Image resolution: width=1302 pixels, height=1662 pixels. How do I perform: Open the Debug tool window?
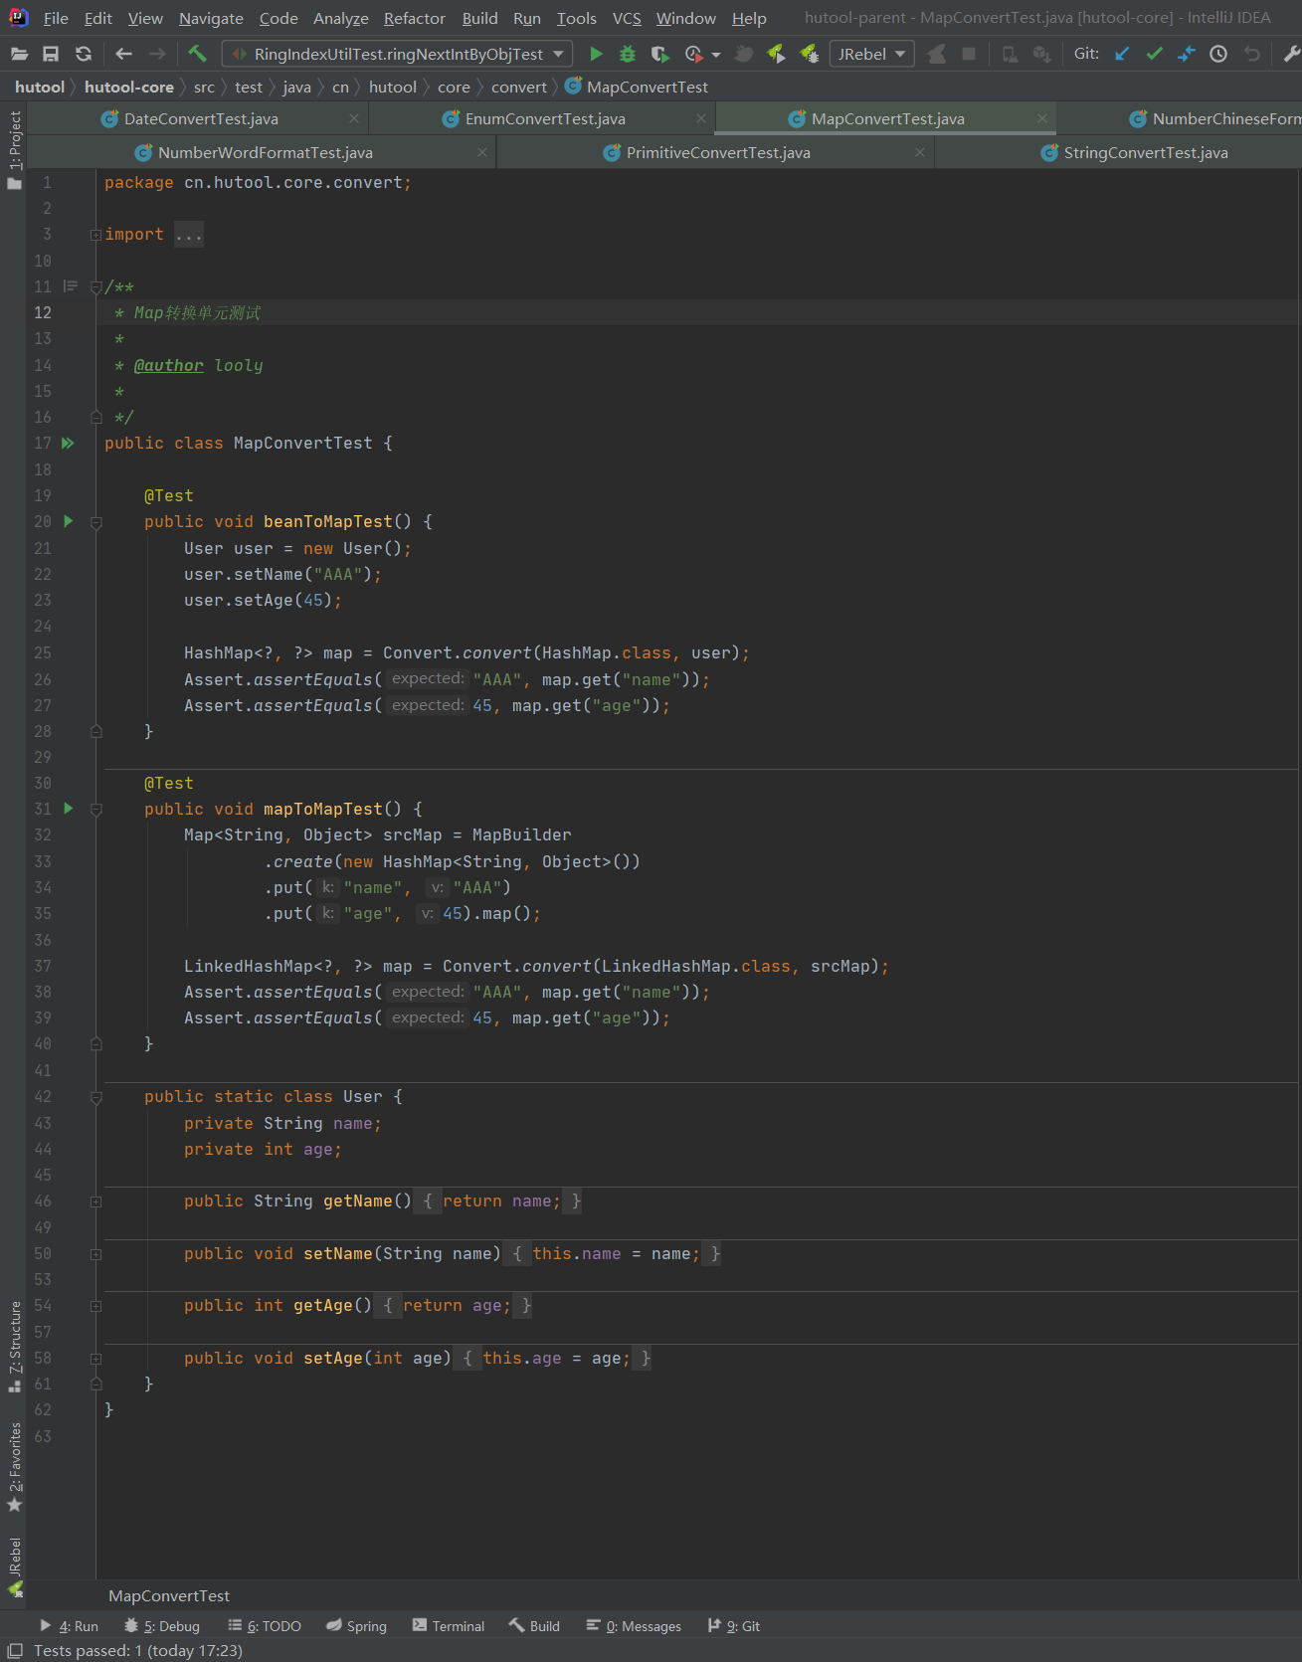161,1626
